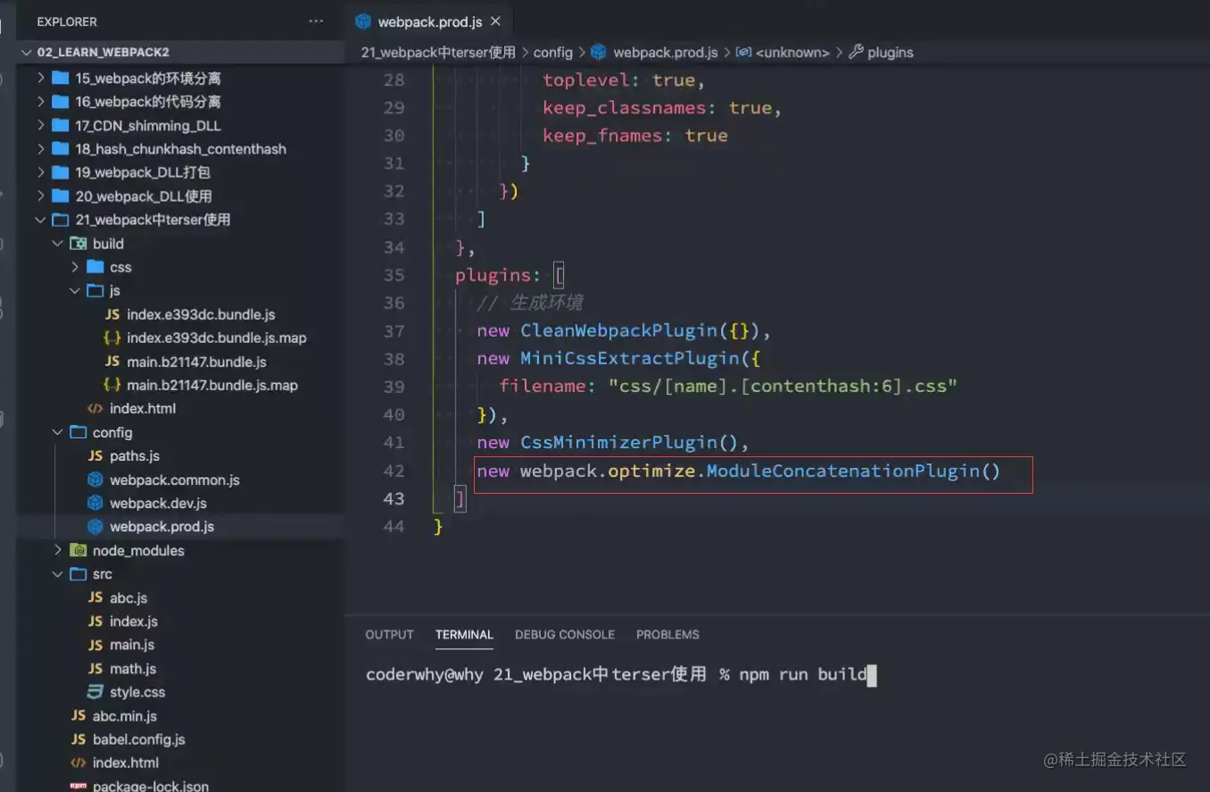Click the 21_webpack中terser使用 breadcrumb

[438, 52]
